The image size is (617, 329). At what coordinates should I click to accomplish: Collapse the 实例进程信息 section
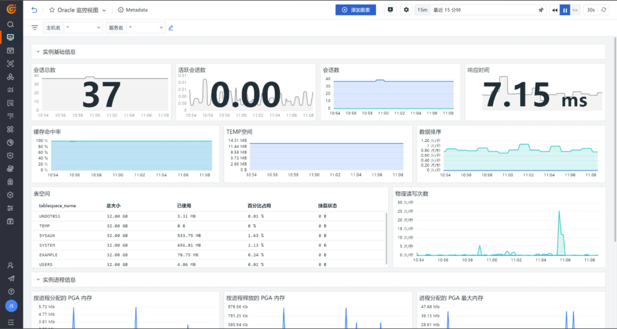pyautogui.click(x=38, y=280)
